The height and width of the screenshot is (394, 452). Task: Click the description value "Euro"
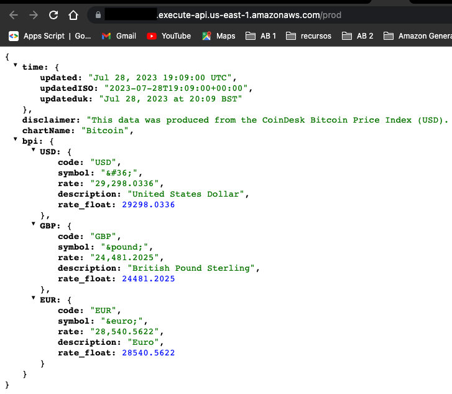tap(143, 342)
